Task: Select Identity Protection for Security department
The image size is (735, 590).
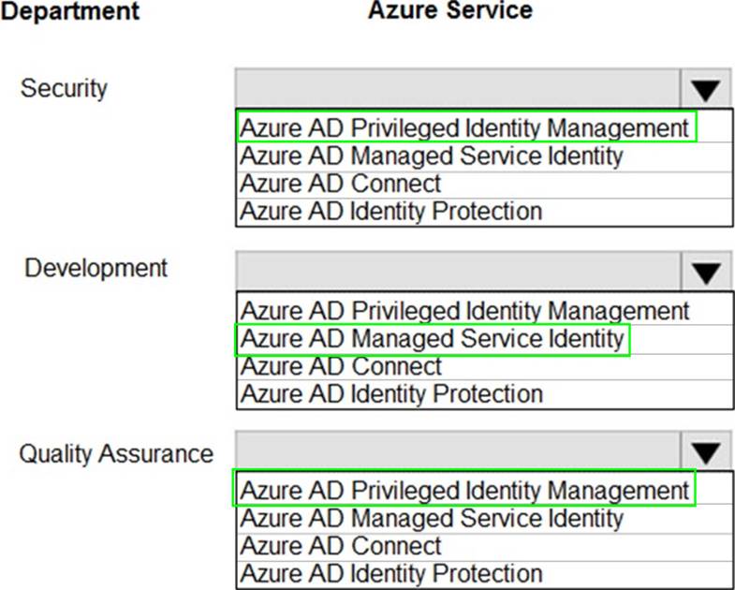Action: point(391,211)
